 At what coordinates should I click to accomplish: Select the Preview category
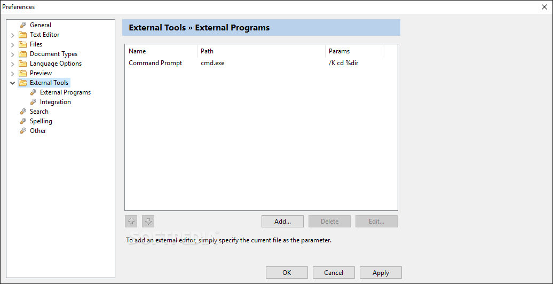point(41,73)
